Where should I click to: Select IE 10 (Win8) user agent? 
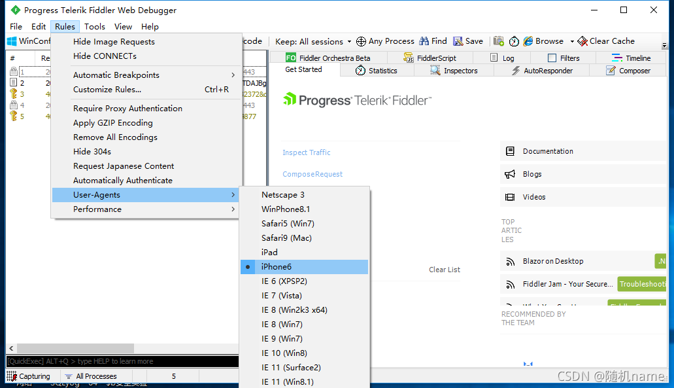[x=305, y=353]
